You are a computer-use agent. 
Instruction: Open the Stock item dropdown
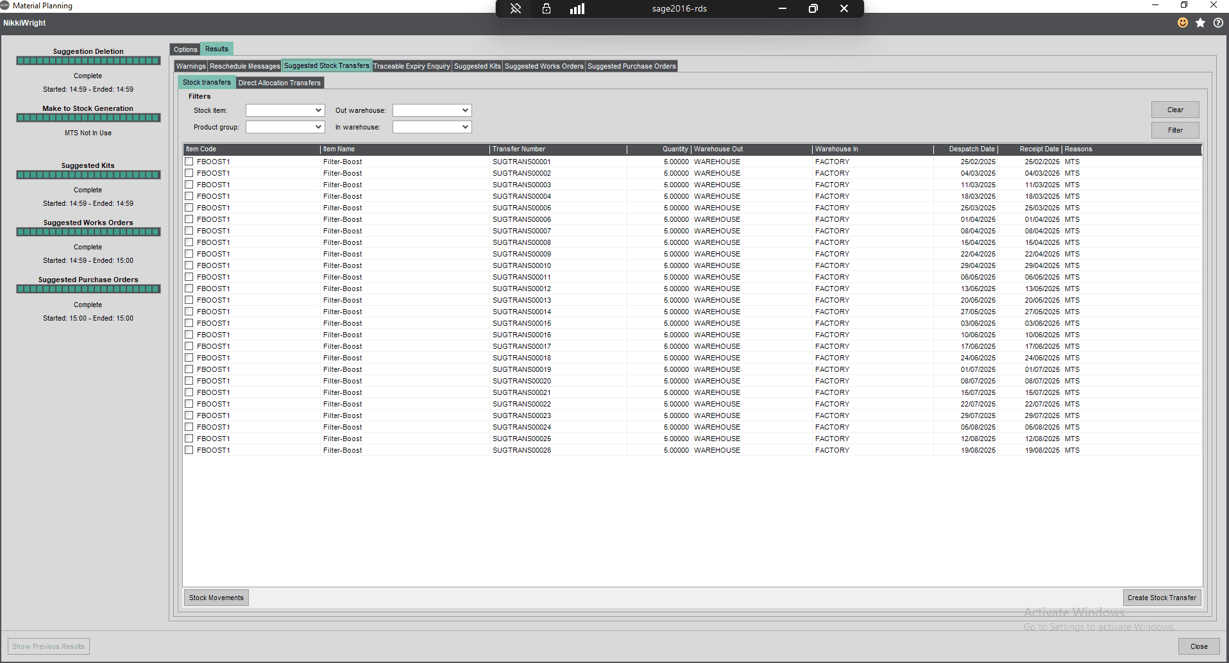click(285, 110)
